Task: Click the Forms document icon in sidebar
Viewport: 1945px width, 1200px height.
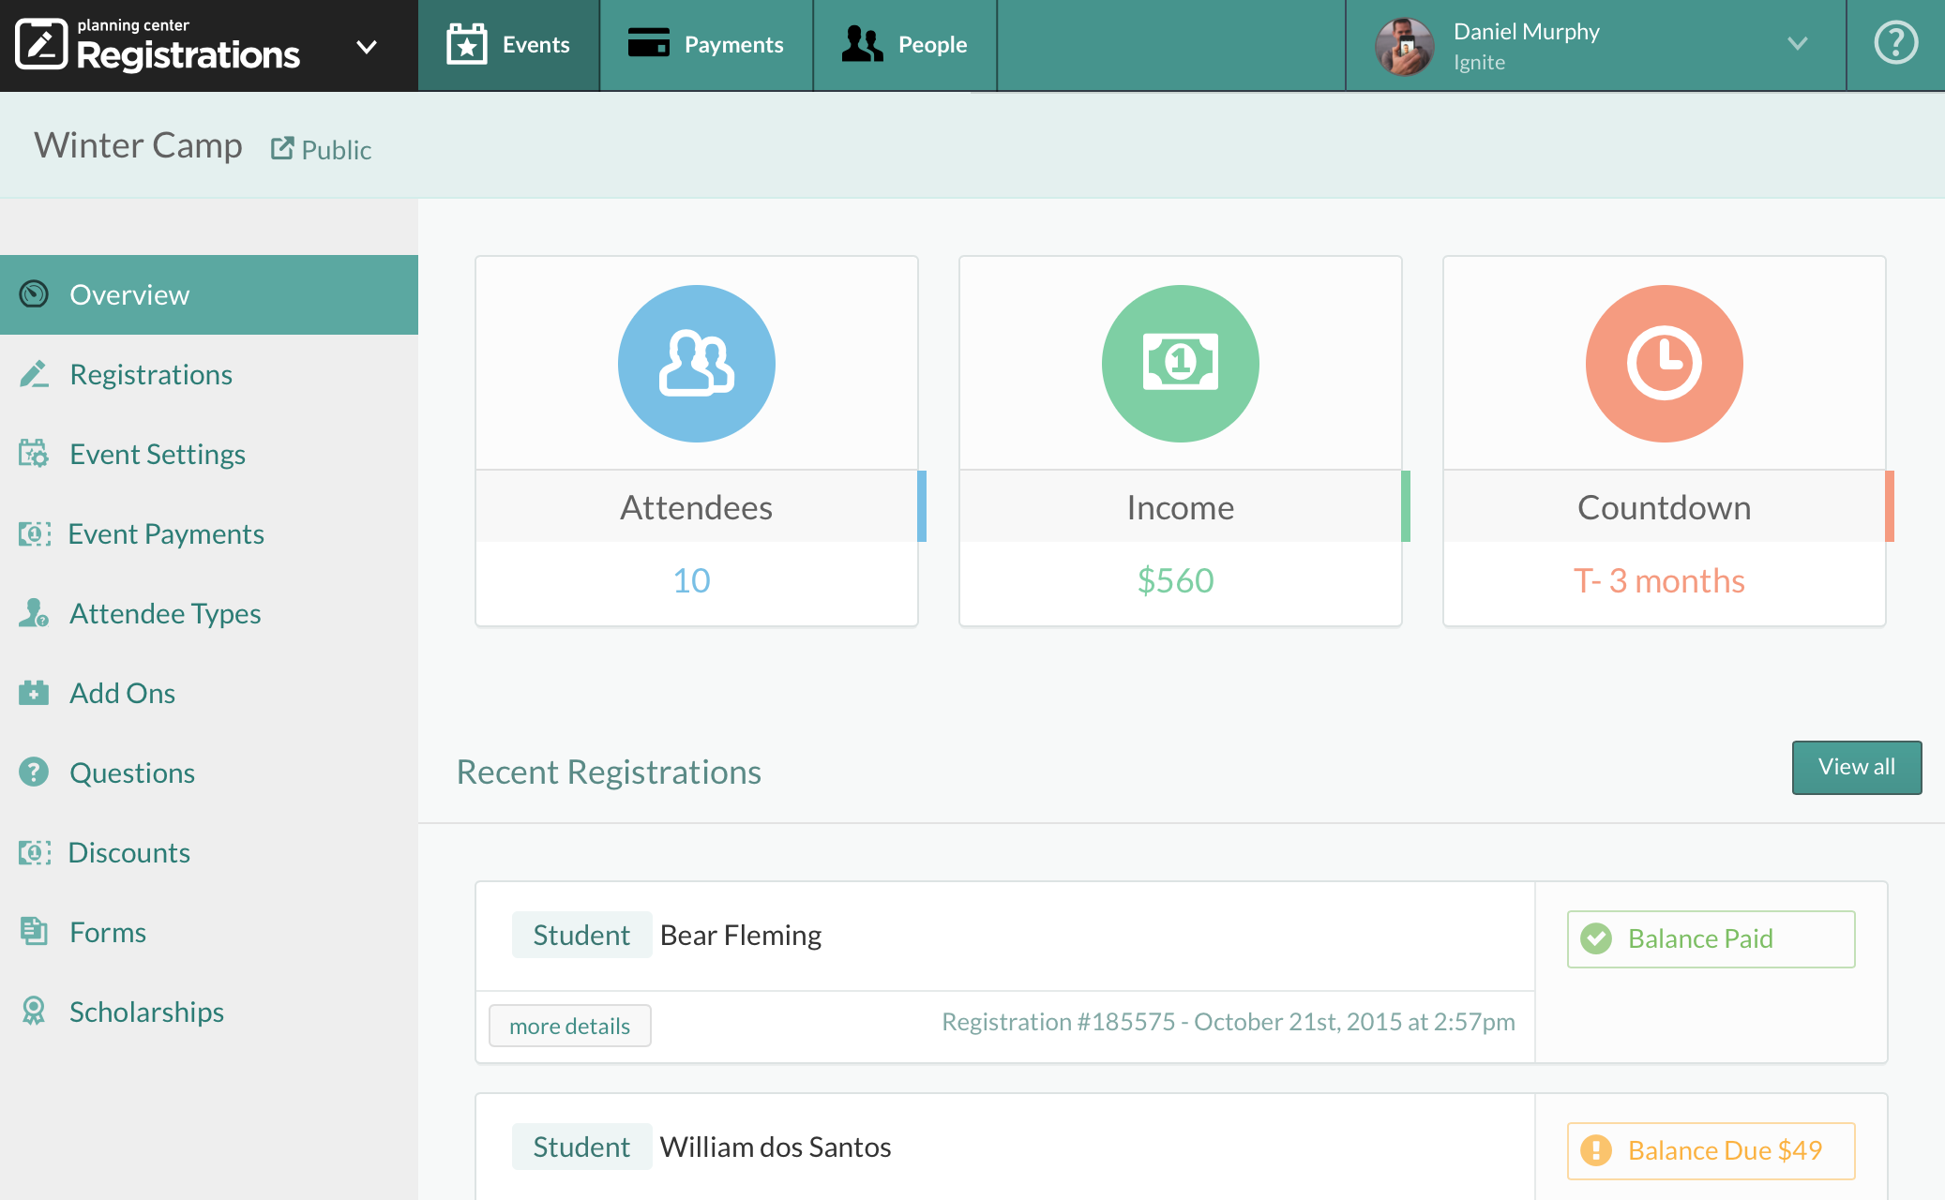Action: [x=34, y=931]
